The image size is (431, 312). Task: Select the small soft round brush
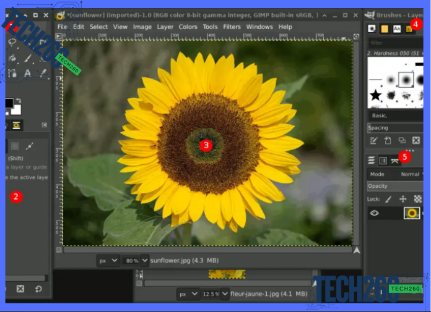(x=391, y=80)
